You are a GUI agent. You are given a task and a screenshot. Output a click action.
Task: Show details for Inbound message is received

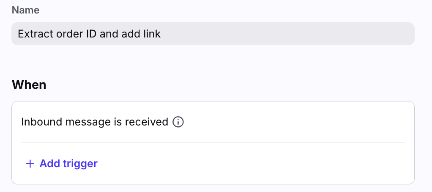point(178,122)
